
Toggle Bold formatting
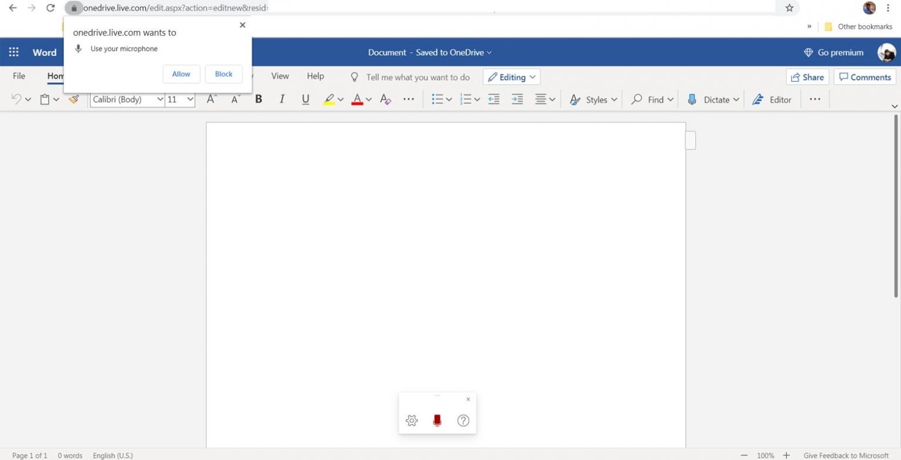tap(258, 99)
